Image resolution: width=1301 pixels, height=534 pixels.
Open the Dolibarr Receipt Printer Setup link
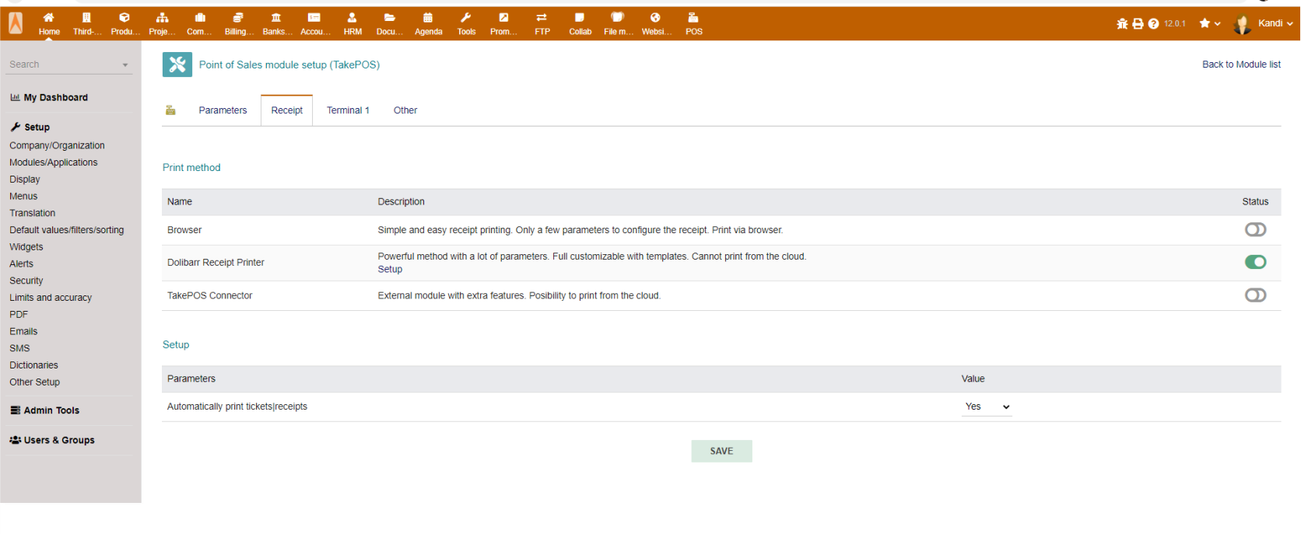390,269
